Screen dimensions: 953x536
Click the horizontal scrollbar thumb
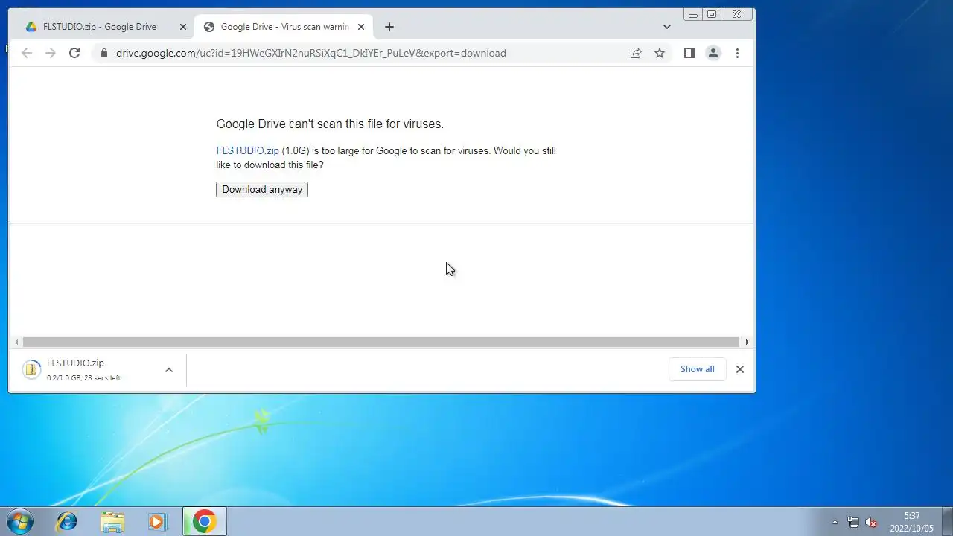[381, 342]
